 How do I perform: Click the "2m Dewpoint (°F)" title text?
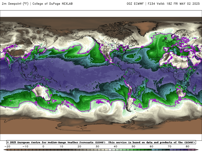click(x=15, y=4)
